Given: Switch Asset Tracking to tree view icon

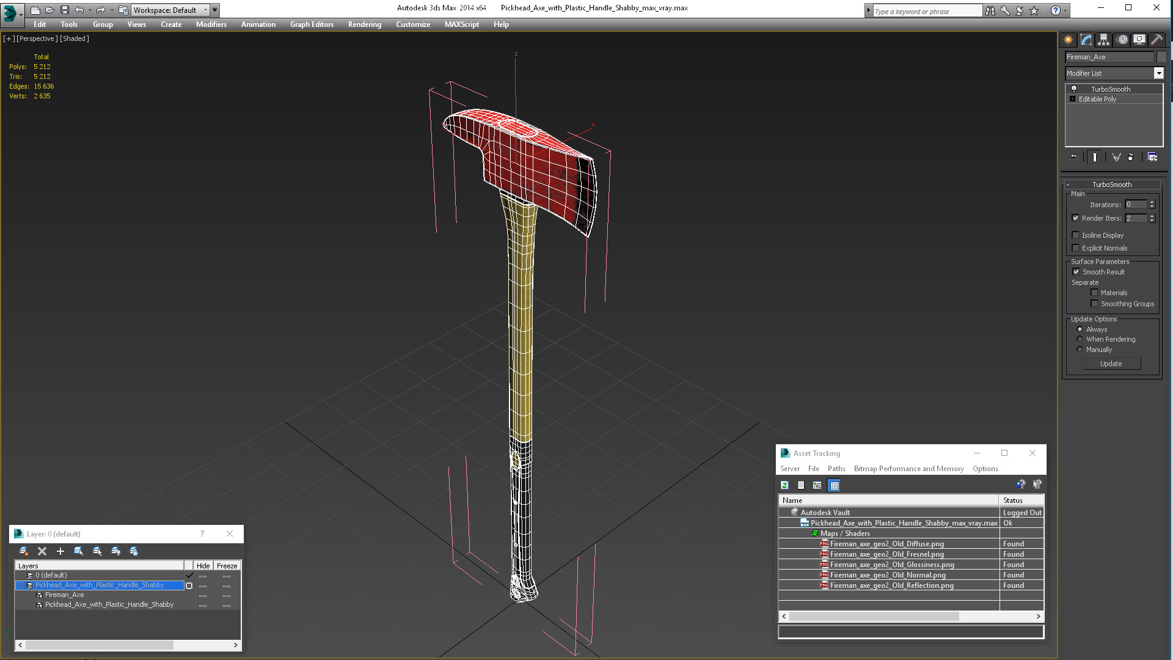Looking at the screenshot, I should tap(817, 485).
